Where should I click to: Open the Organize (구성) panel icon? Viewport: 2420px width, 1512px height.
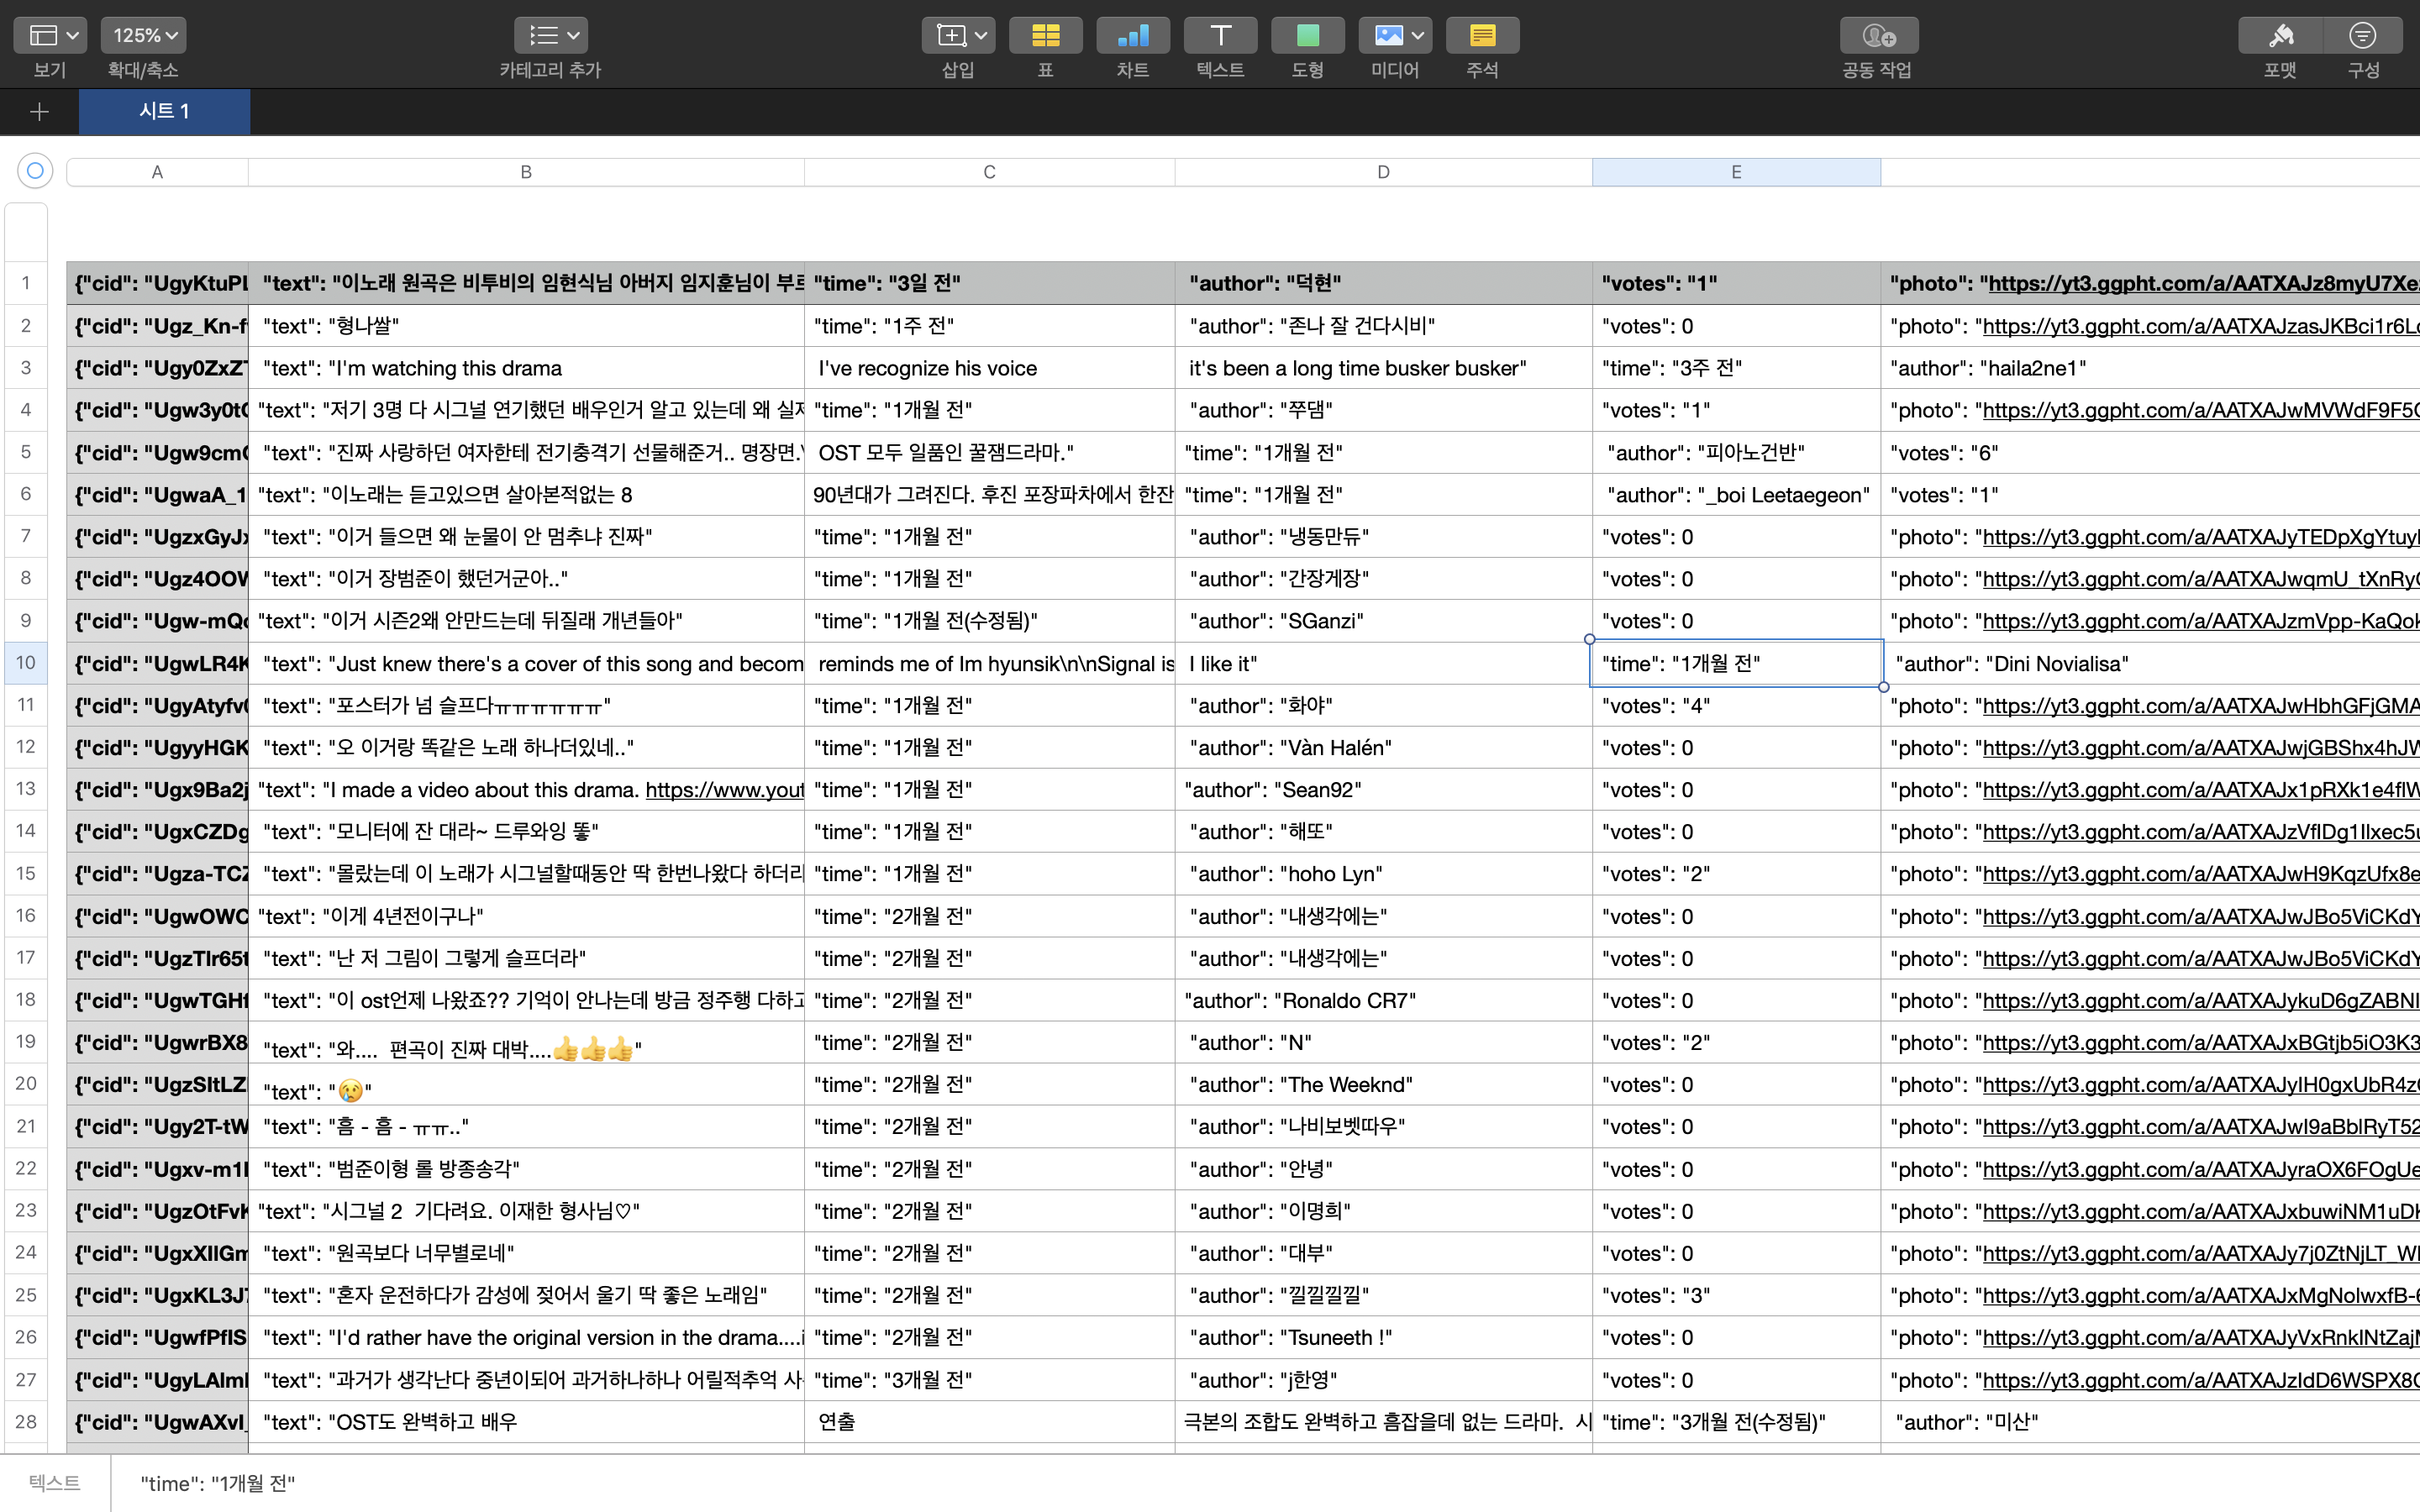click(x=2362, y=36)
